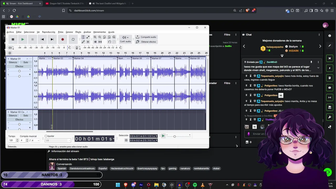Solo the Marker 03 Co track
Image resolution: width=336 pixels, height=189 pixels.
(26, 115)
